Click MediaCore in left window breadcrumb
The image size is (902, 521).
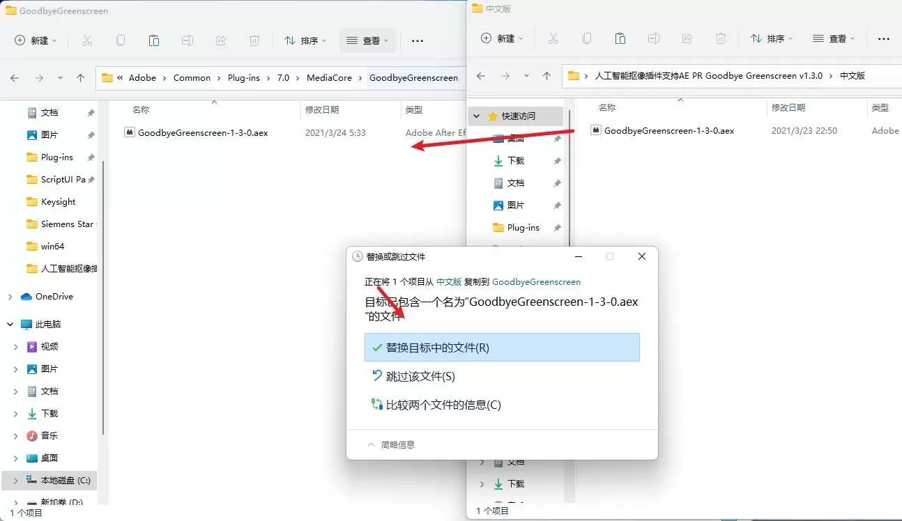click(329, 78)
